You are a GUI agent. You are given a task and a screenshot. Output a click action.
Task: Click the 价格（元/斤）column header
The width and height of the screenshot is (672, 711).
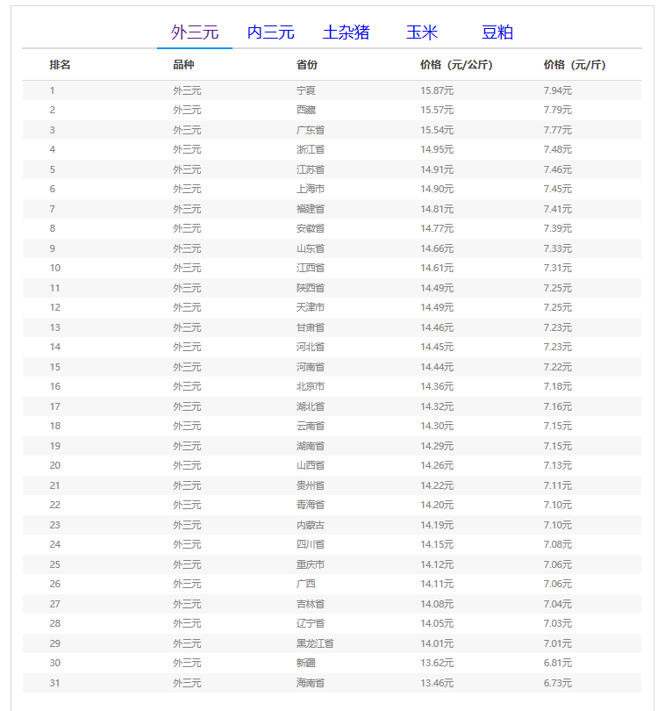click(575, 65)
